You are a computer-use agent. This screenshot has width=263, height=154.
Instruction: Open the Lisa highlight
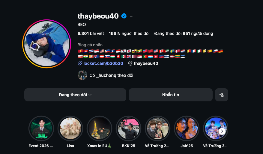pyautogui.click(x=70, y=128)
